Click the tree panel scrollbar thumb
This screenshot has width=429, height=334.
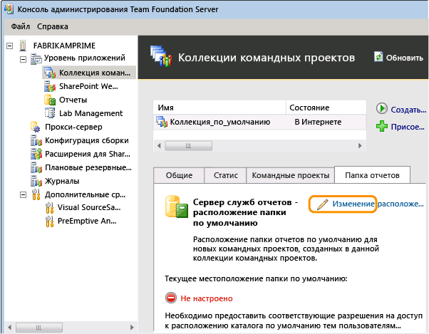pyautogui.click(x=39, y=327)
